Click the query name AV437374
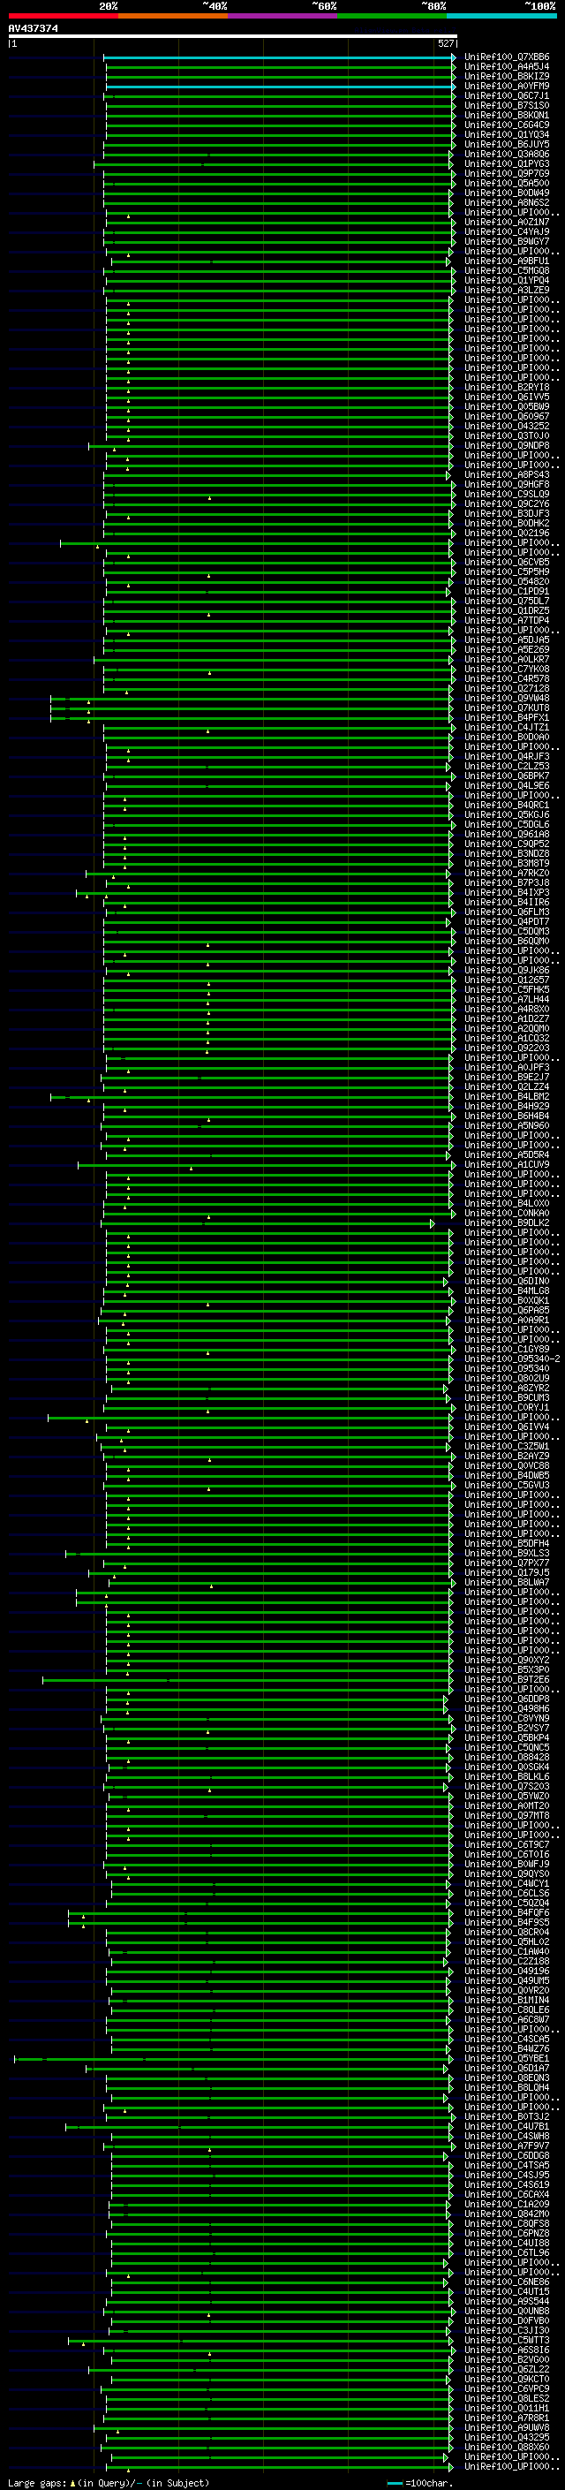The image size is (565, 2490). [33, 29]
